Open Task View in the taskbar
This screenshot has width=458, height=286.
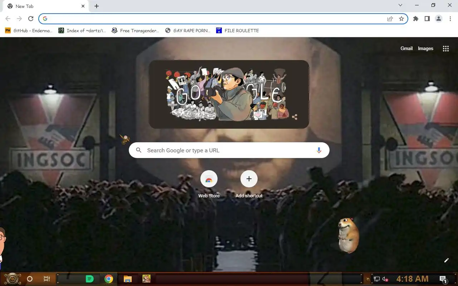[47, 279]
